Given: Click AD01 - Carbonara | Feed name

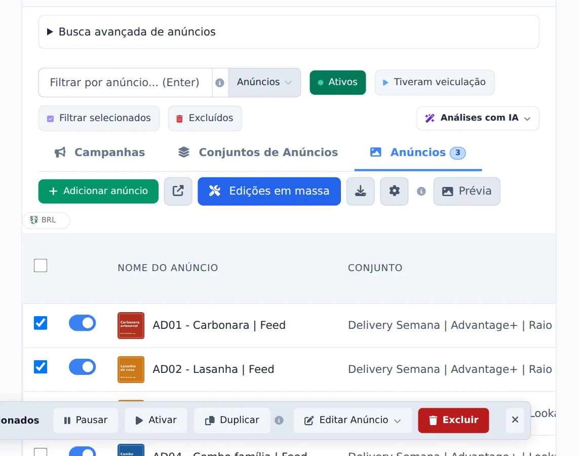Looking at the screenshot, I should (x=219, y=325).
